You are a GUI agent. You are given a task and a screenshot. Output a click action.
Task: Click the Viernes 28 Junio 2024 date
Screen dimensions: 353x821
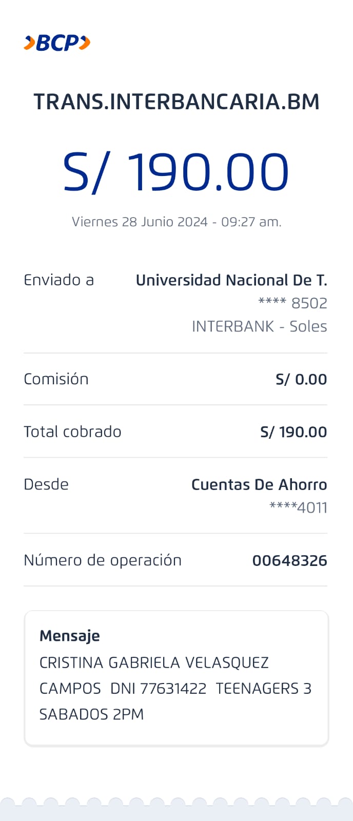click(176, 222)
